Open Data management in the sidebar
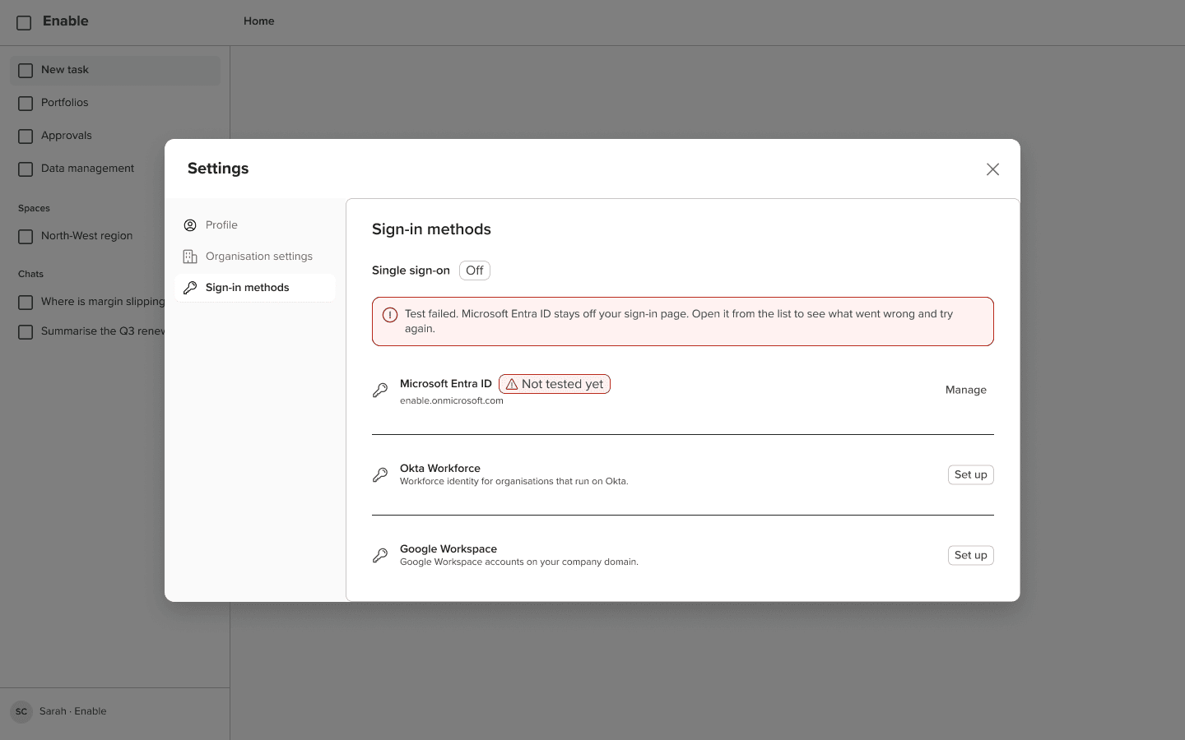Image resolution: width=1185 pixels, height=740 pixels. point(115,169)
